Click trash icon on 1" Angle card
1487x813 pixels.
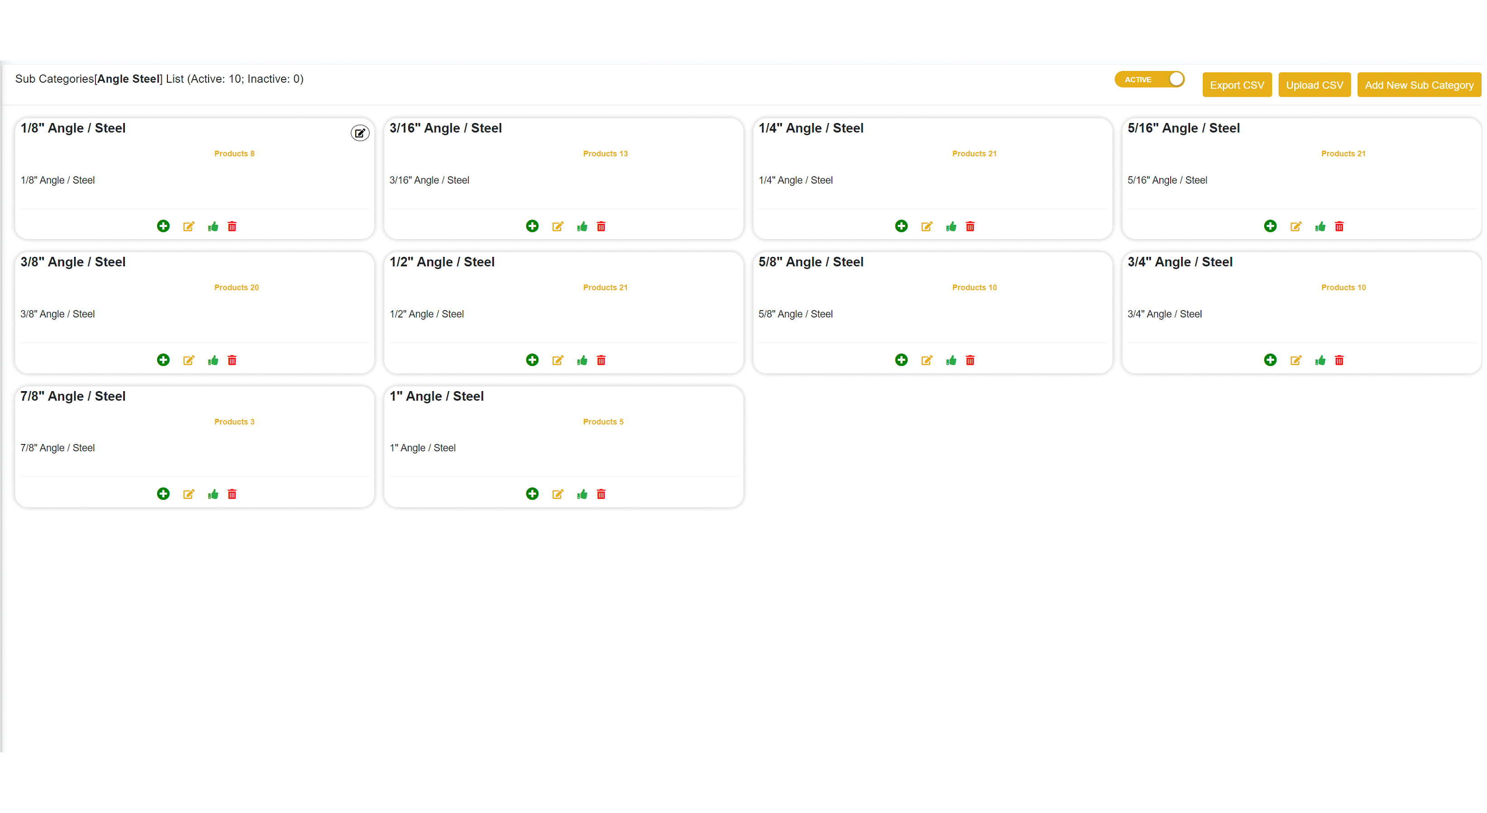pyautogui.click(x=601, y=494)
